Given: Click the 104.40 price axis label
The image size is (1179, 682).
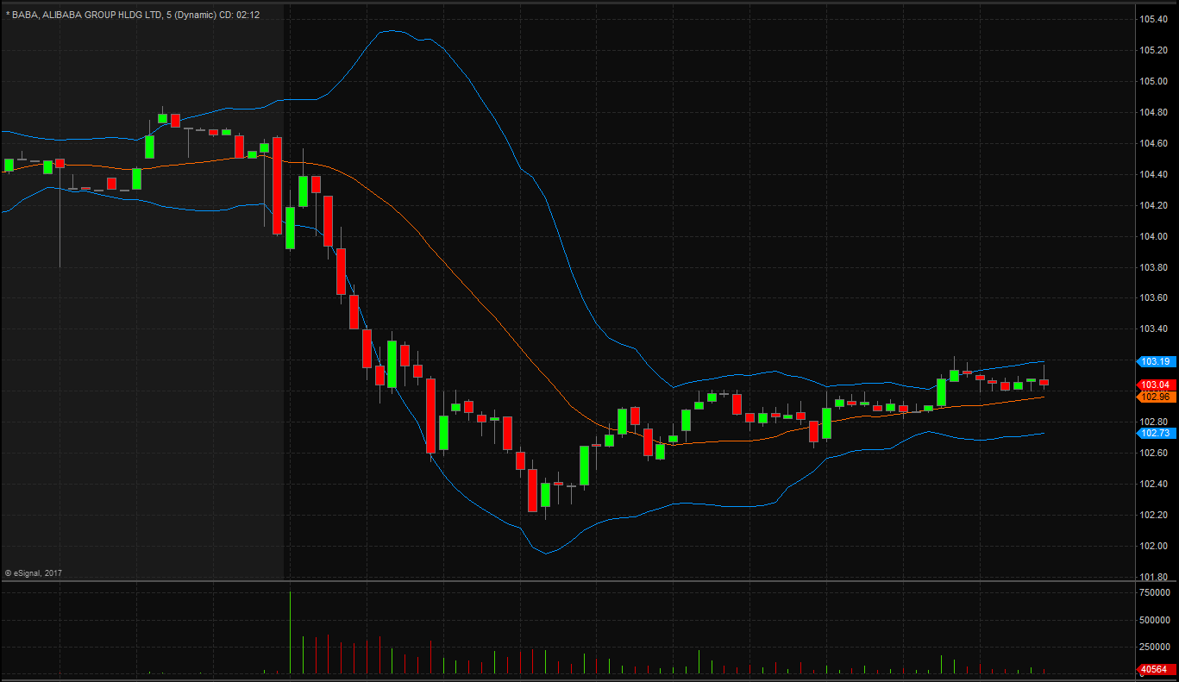Looking at the screenshot, I should [1154, 174].
